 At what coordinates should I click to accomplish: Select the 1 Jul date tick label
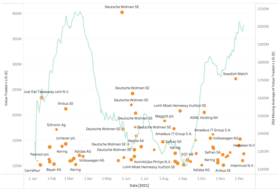(x=144, y=179)
